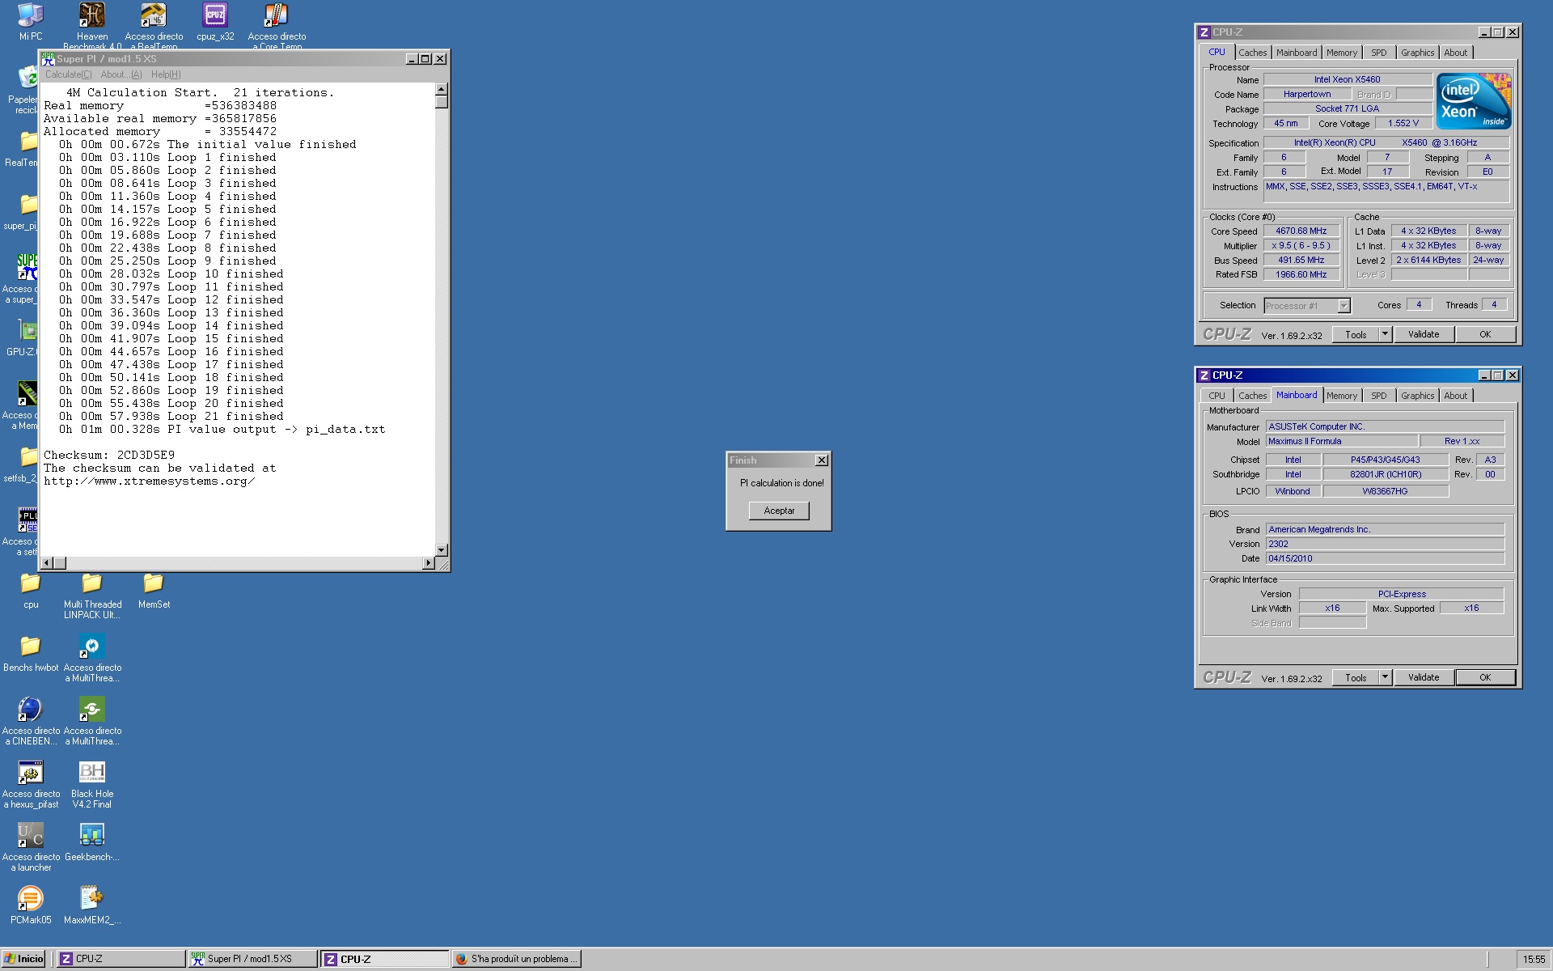1553x971 pixels.
Task: Open Tools dropdown arrow in upper CPU-Z
Action: tap(1385, 334)
